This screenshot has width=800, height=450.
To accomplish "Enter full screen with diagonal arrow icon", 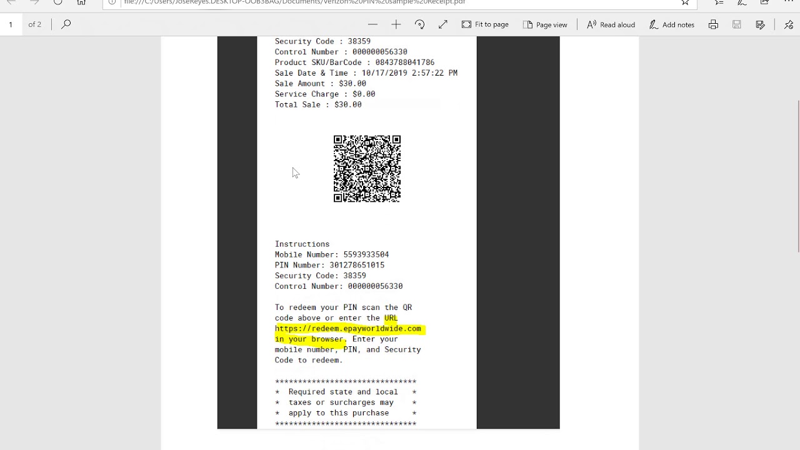I will coord(443,24).
